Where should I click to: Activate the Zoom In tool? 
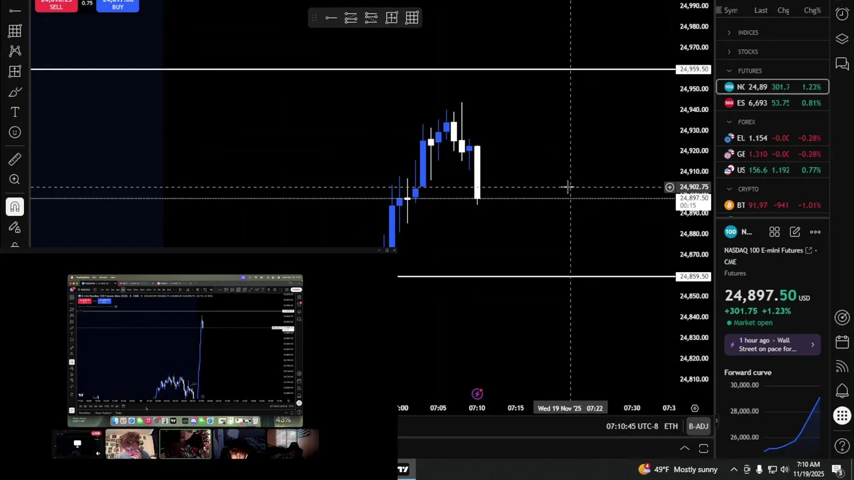15,179
